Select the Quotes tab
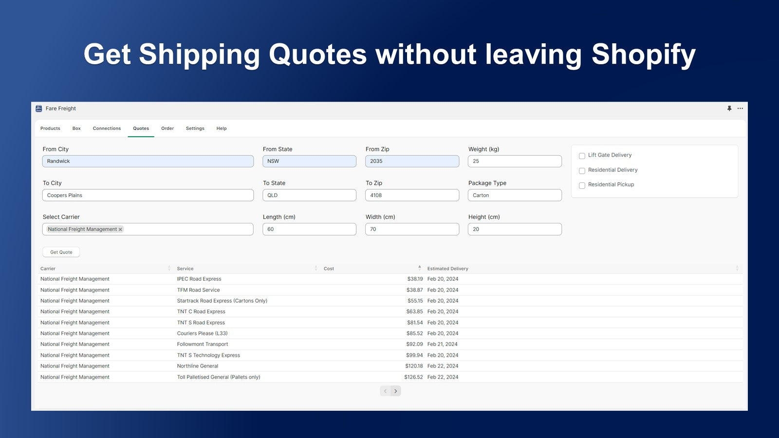Viewport: 779px width, 438px height. point(141,128)
